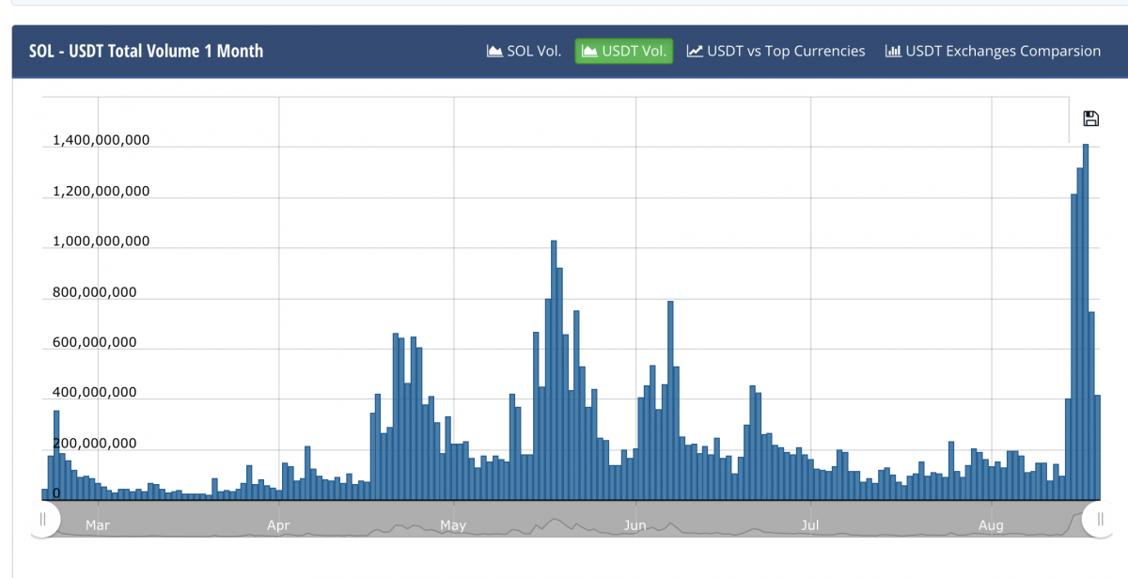Click the Apr label in range navigator
1128x578 pixels.
tap(279, 525)
